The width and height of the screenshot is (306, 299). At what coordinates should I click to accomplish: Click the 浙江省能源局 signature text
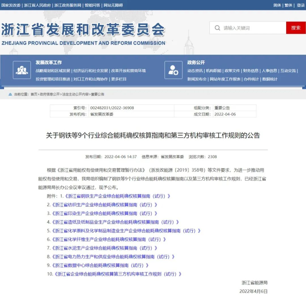254,283
